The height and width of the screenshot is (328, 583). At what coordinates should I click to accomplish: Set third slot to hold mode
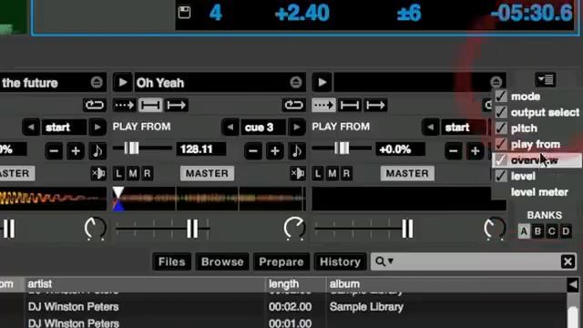[x=350, y=106]
